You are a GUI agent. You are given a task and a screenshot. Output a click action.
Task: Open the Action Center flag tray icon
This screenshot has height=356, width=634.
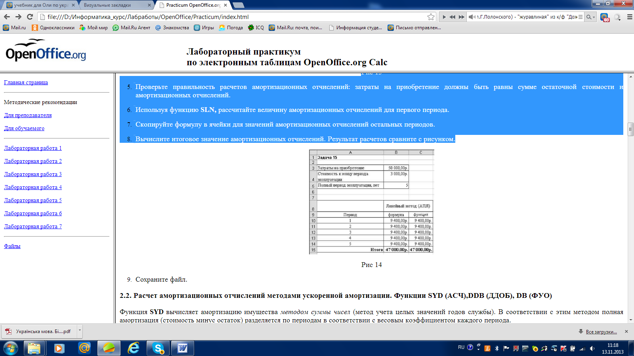[506, 348]
